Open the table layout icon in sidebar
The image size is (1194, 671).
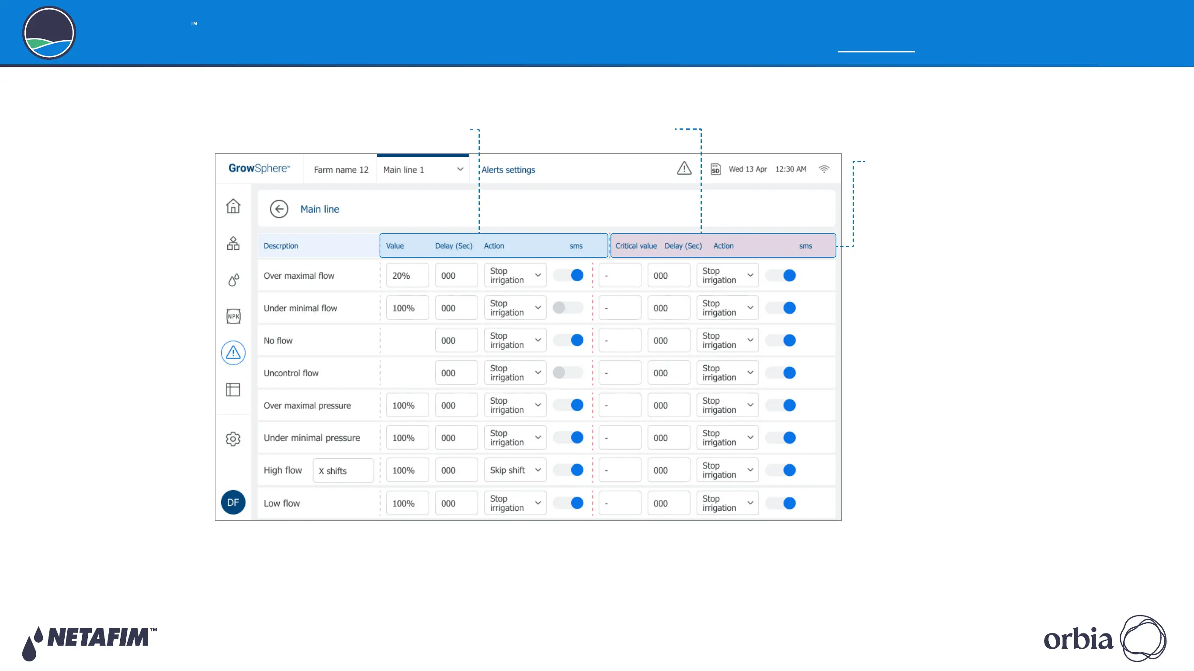click(x=233, y=390)
